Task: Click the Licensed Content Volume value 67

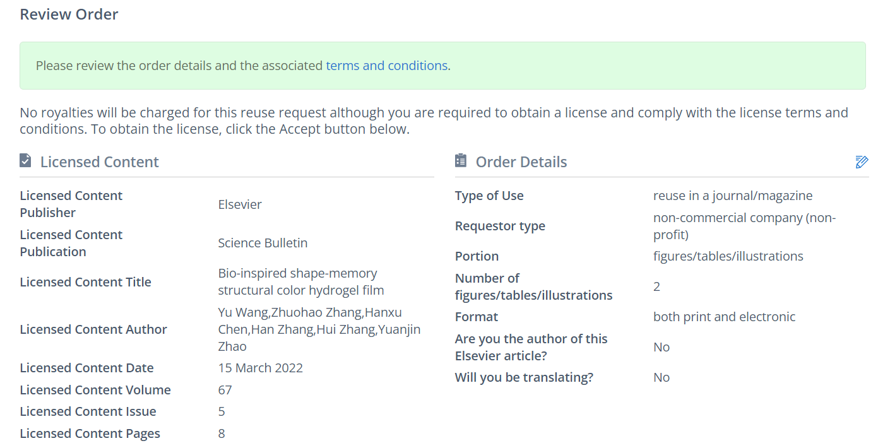Action: click(225, 390)
